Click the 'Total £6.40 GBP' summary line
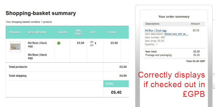This screenshot has width=215, height=107. [x=195, y=61]
